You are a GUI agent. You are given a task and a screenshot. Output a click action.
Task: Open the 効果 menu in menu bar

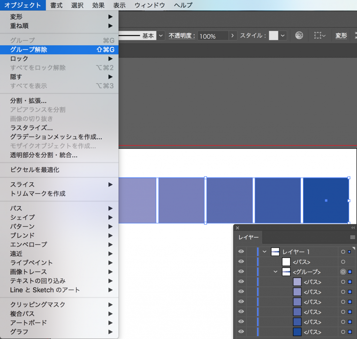pyautogui.click(x=98, y=5)
